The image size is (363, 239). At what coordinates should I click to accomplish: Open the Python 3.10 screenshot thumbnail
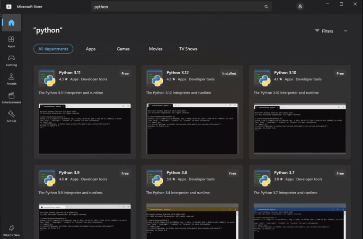(300, 128)
